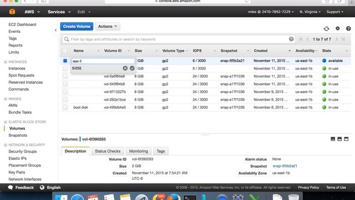Collapse the NETWORK & SECURITY section

(6, 144)
